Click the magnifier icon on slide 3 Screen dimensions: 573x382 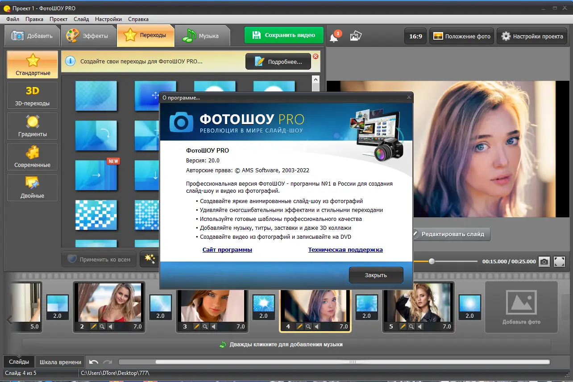tap(205, 327)
